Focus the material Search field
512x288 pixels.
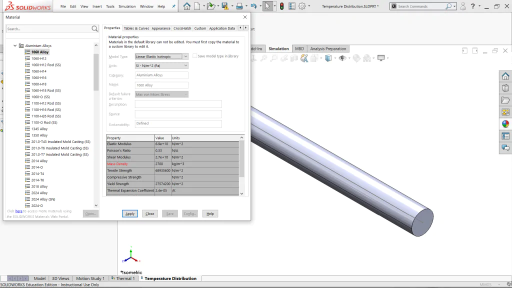(x=48, y=28)
